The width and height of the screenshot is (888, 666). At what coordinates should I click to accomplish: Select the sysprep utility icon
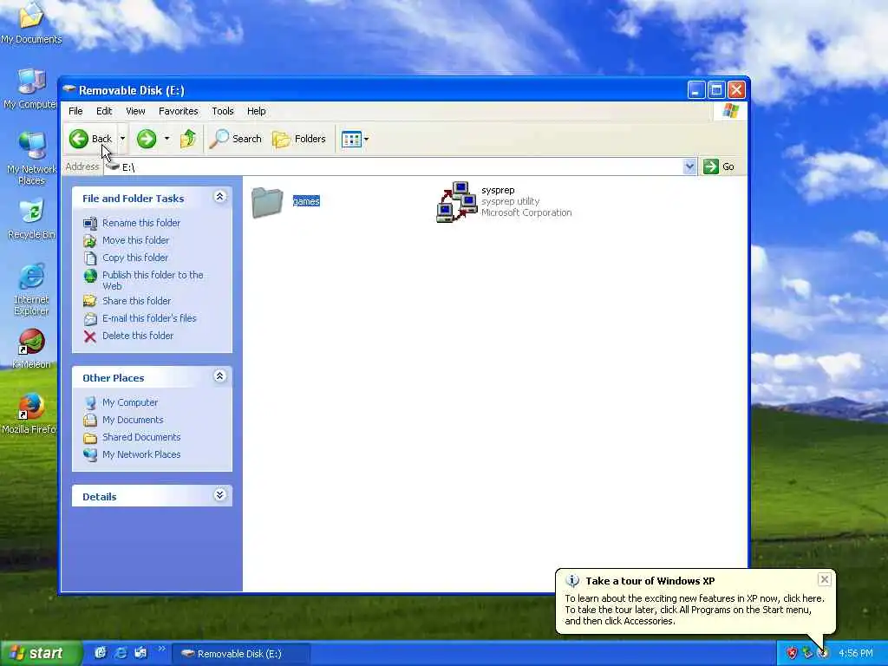[456, 201]
